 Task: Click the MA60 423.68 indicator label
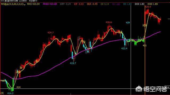click(50, 4)
